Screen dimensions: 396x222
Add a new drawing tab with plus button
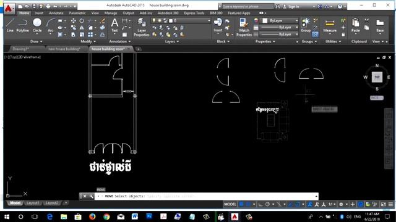point(138,49)
